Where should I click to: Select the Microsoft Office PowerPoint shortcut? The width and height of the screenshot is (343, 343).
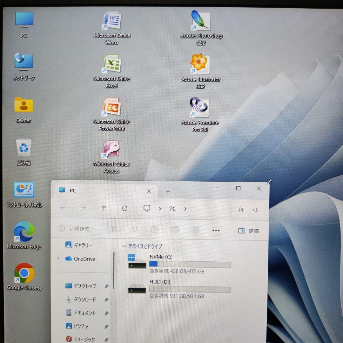point(111,114)
